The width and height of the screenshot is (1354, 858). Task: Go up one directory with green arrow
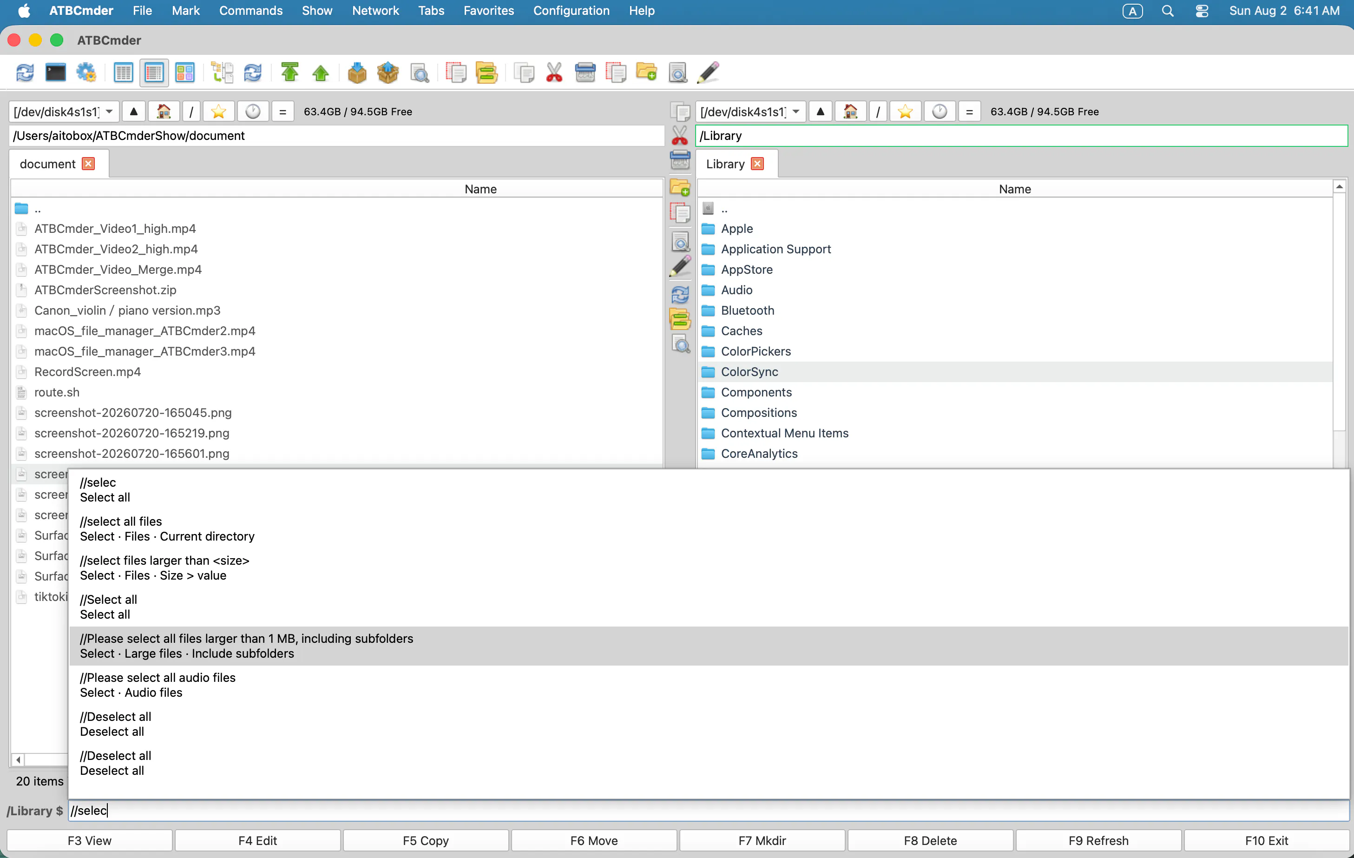(321, 73)
